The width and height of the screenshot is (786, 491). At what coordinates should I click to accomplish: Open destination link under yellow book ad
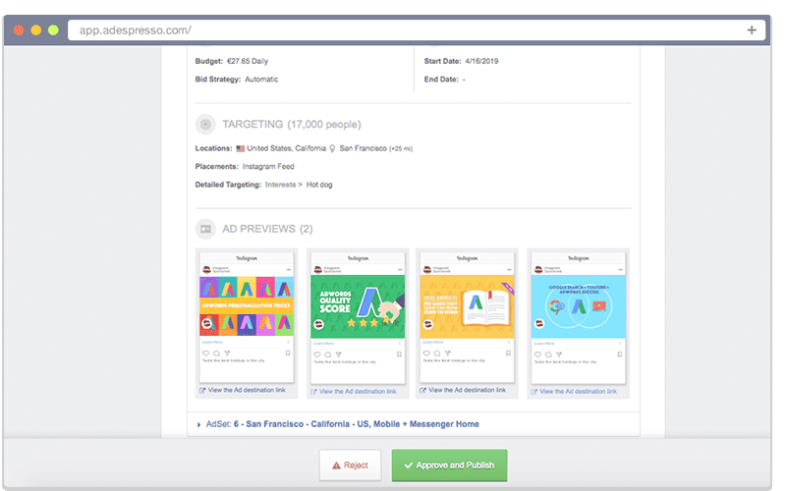coord(468,391)
